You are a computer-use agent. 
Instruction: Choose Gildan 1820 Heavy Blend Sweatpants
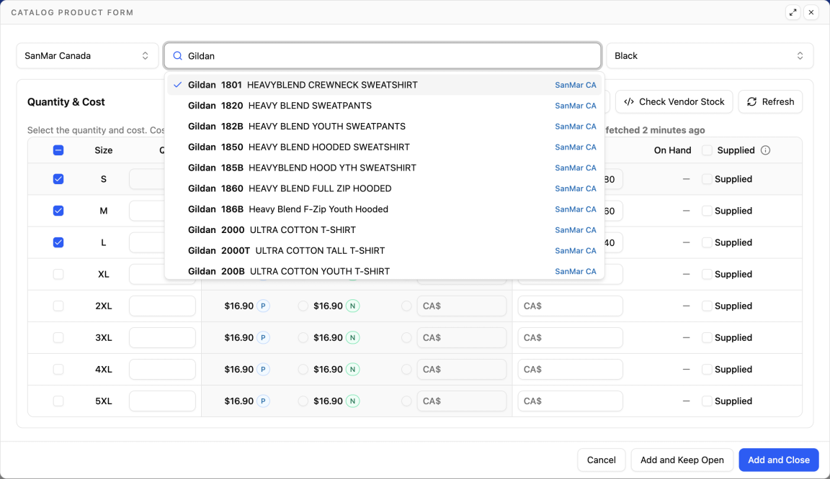(x=384, y=106)
